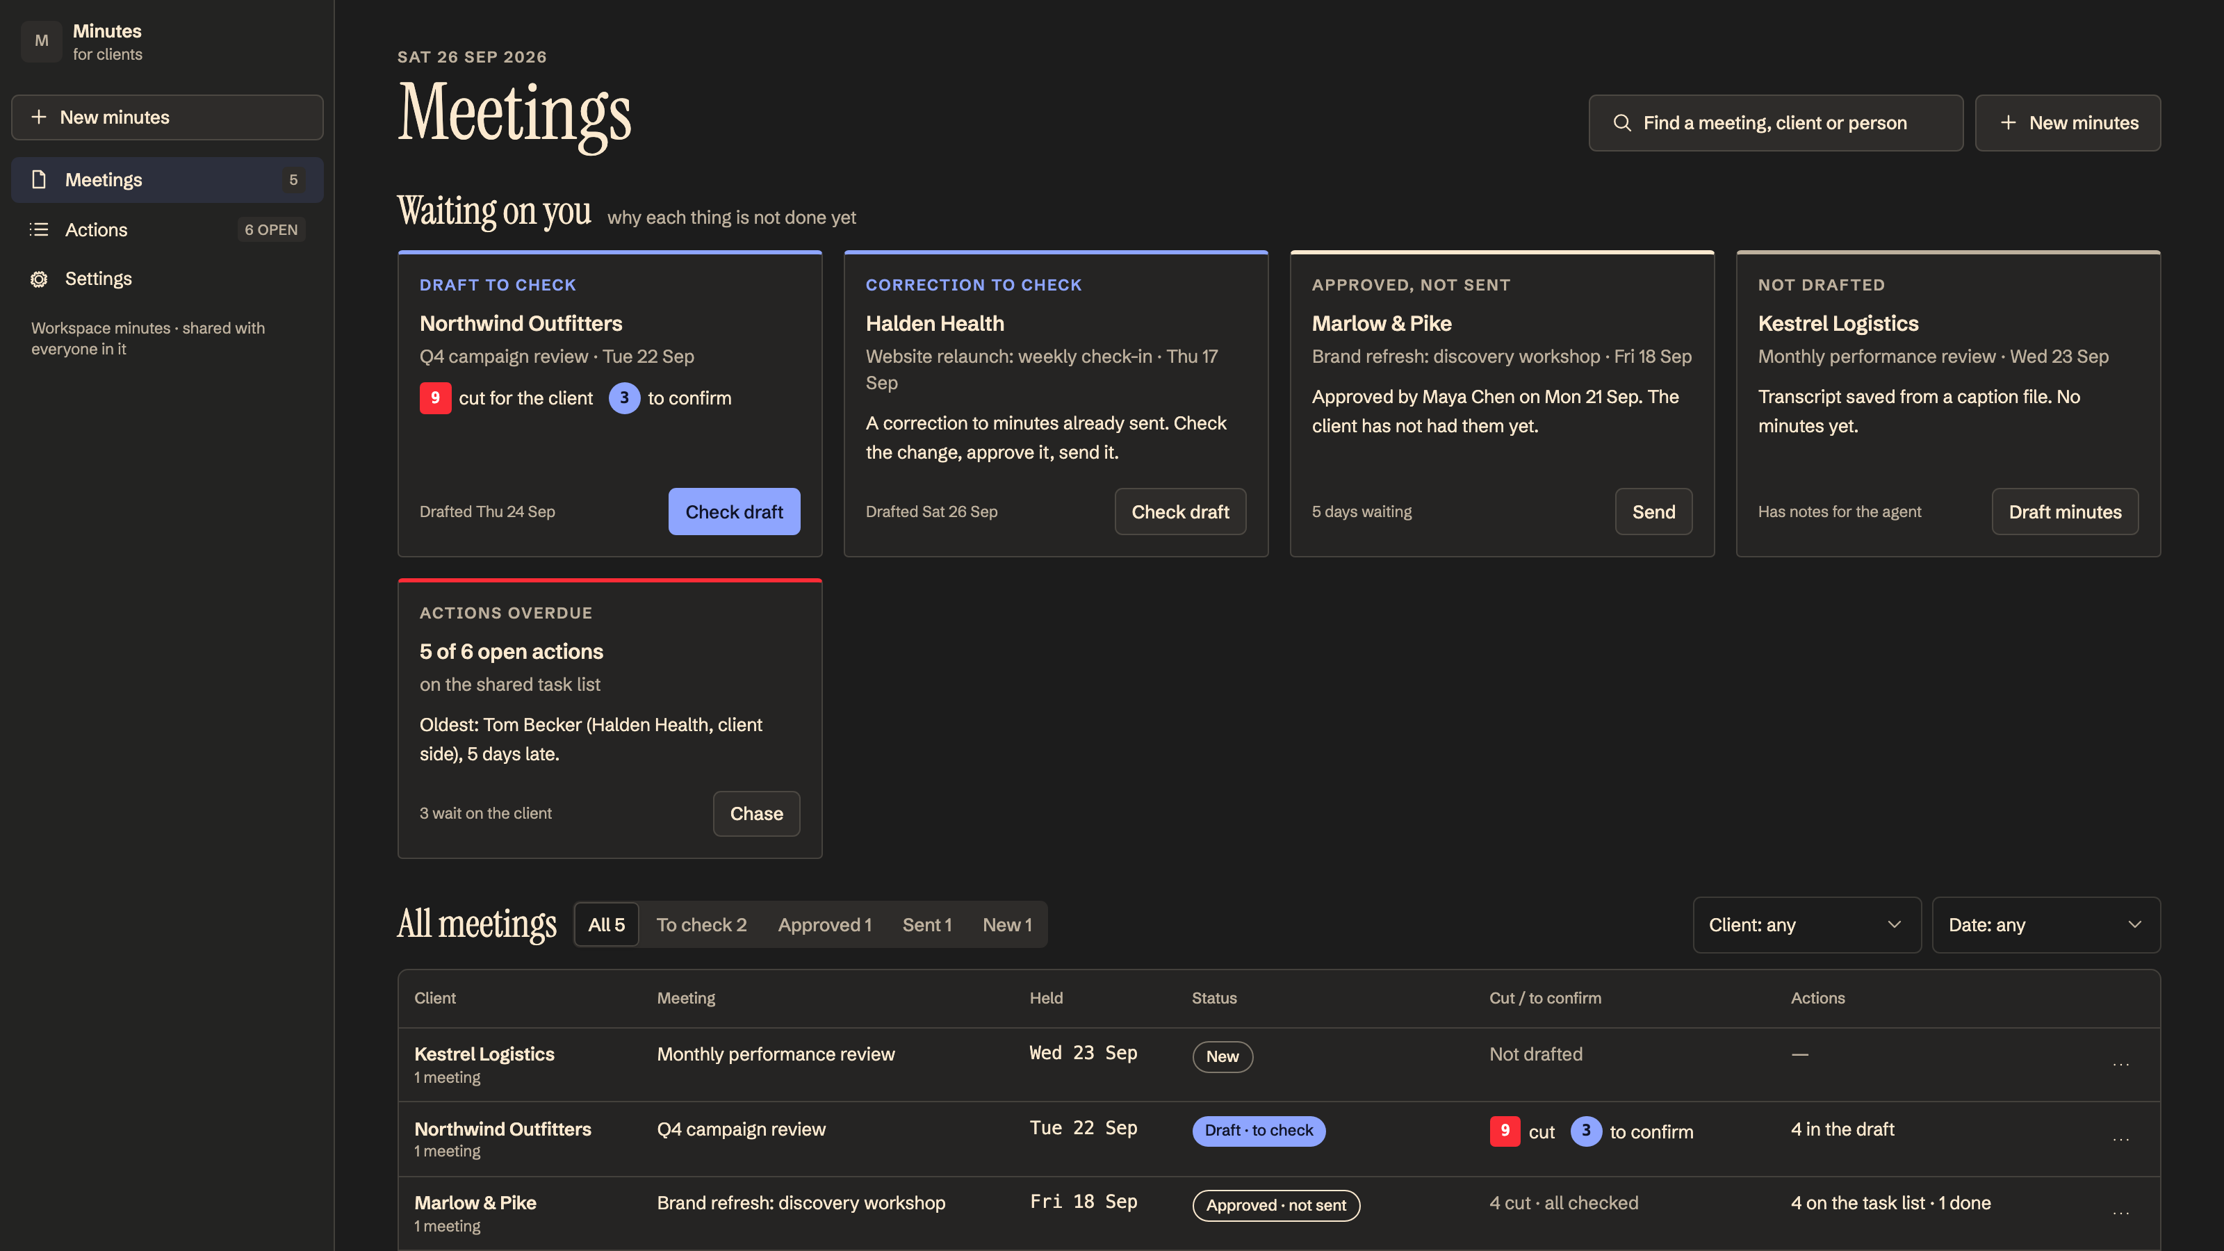Click the Client column header
This screenshot has width=2224, height=1251.
435,998
